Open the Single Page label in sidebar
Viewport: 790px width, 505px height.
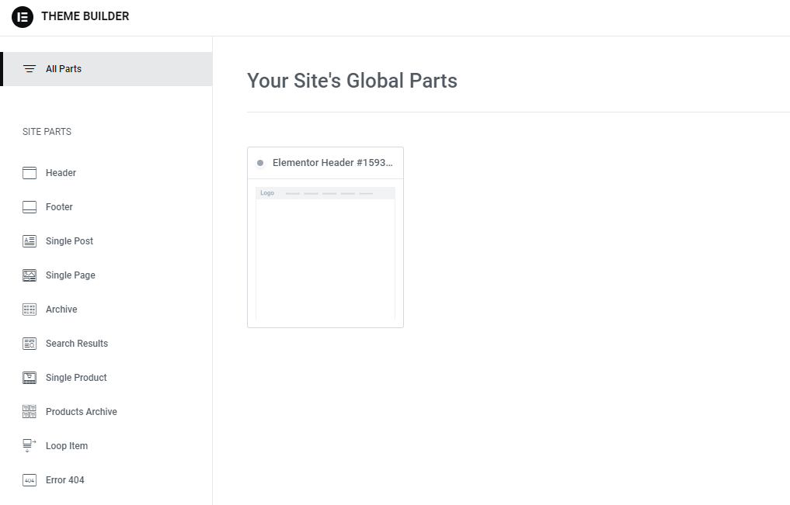[71, 275]
